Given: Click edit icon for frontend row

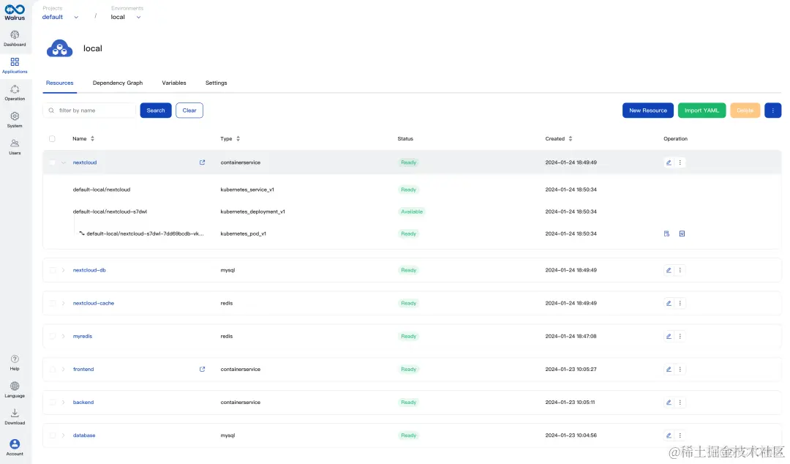Looking at the screenshot, I should click(669, 369).
